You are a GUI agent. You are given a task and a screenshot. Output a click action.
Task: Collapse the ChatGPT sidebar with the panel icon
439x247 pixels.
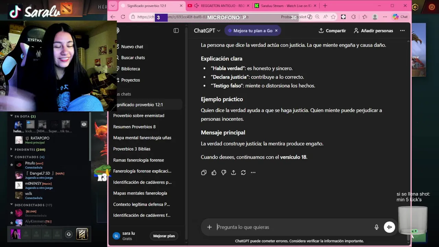176,31
